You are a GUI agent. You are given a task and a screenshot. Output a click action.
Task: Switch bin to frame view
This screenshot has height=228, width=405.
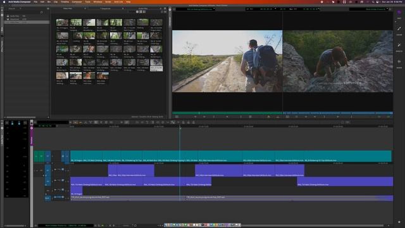point(140,11)
